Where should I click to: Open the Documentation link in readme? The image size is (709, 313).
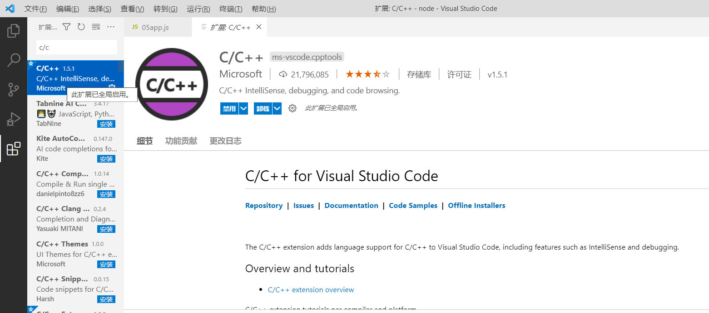click(352, 206)
